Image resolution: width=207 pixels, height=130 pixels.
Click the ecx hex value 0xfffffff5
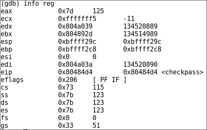coord(77,18)
